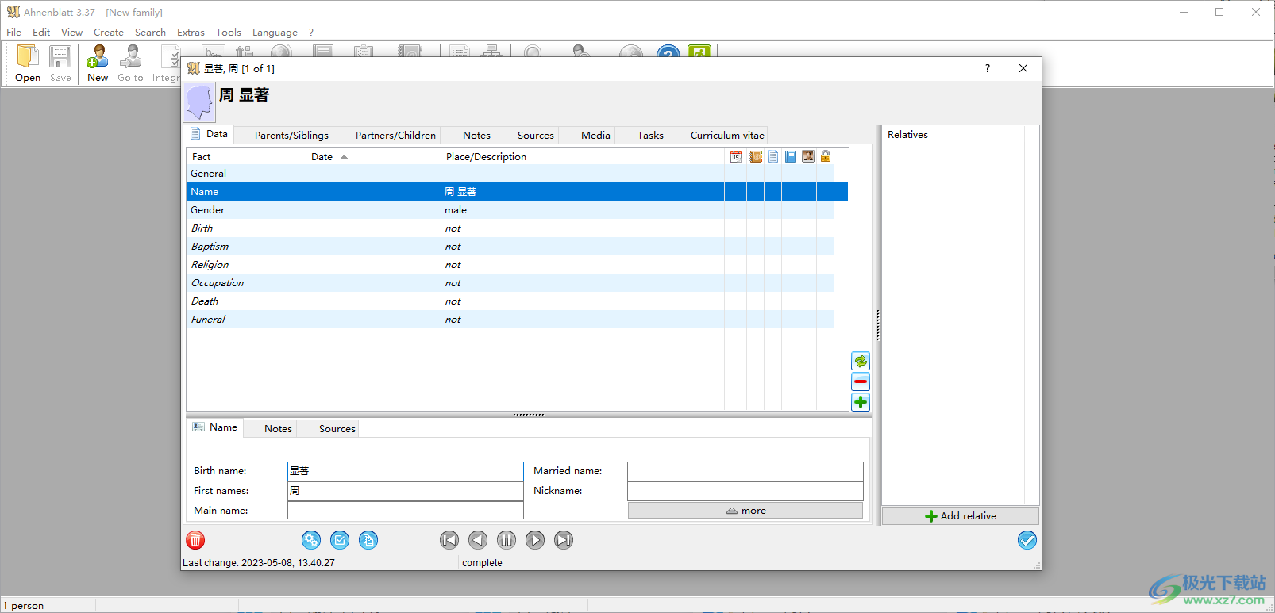This screenshot has width=1275, height=613.
Task: Select the Funeral fact row
Action: coord(510,320)
